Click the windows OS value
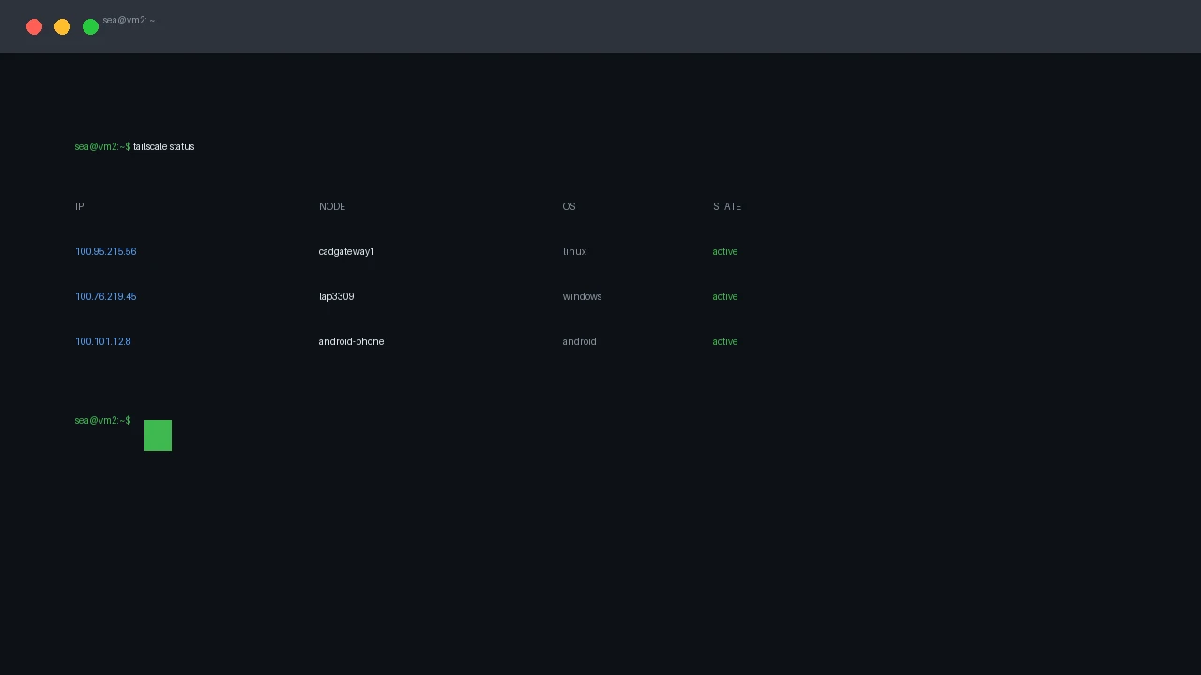Screen dimensions: 1201x675 pyautogui.click(x=583, y=297)
